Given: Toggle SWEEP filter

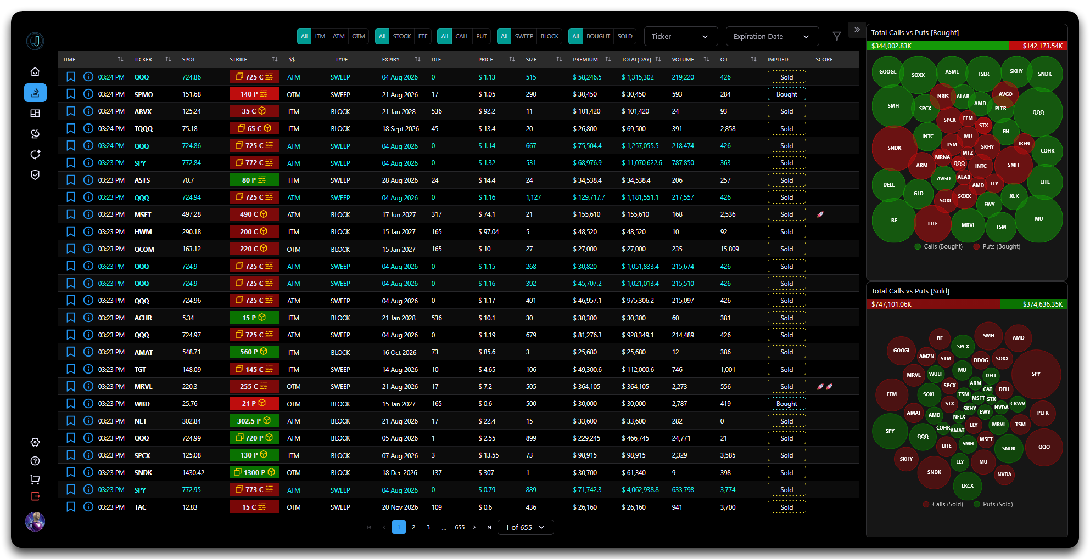Looking at the screenshot, I should (524, 36).
